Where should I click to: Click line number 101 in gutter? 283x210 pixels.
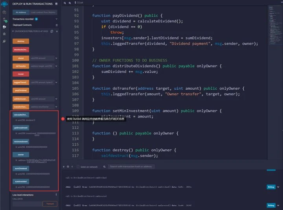pos(75,66)
